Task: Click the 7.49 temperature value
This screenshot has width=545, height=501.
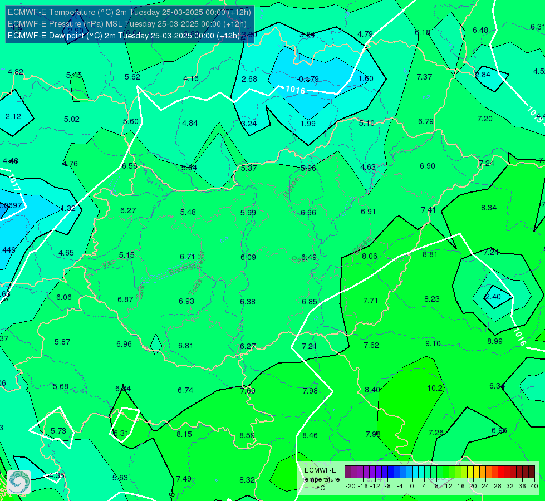Action: [x=184, y=479]
